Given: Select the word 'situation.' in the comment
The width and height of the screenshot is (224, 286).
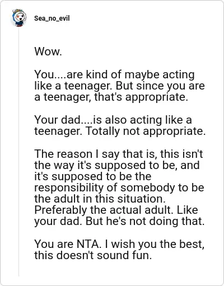Looking at the screenshot, I should click(x=141, y=199).
